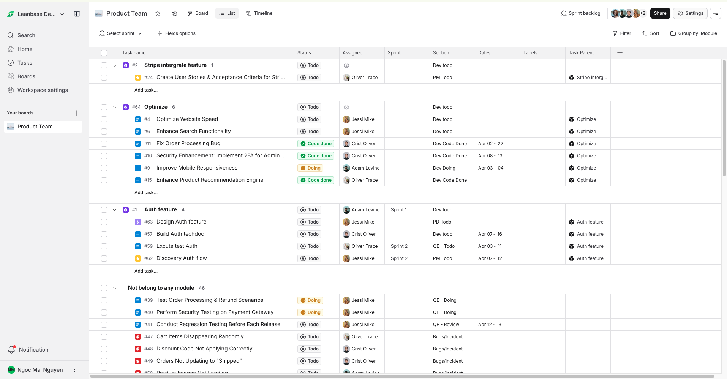Collapse the Not belong to any module group
Screen dimensions: 727x379
pyautogui.click(x=115, y=288)
